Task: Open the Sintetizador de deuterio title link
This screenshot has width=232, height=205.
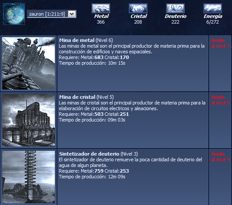Action: 89,154
